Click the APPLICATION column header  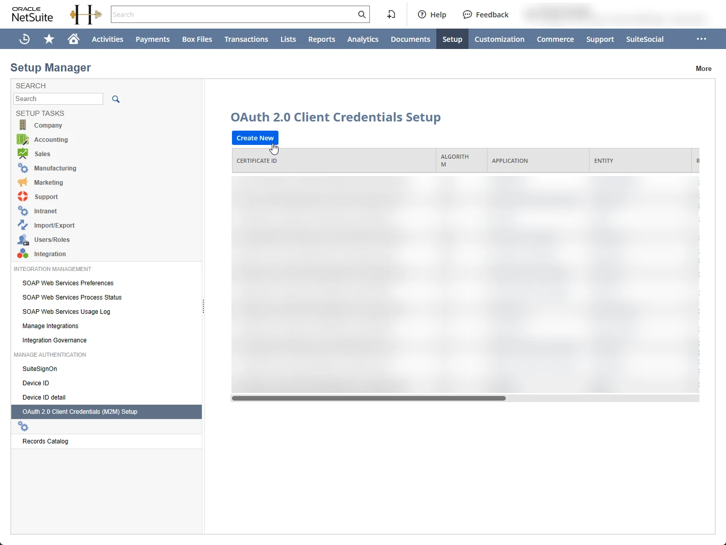click(538, 161)
